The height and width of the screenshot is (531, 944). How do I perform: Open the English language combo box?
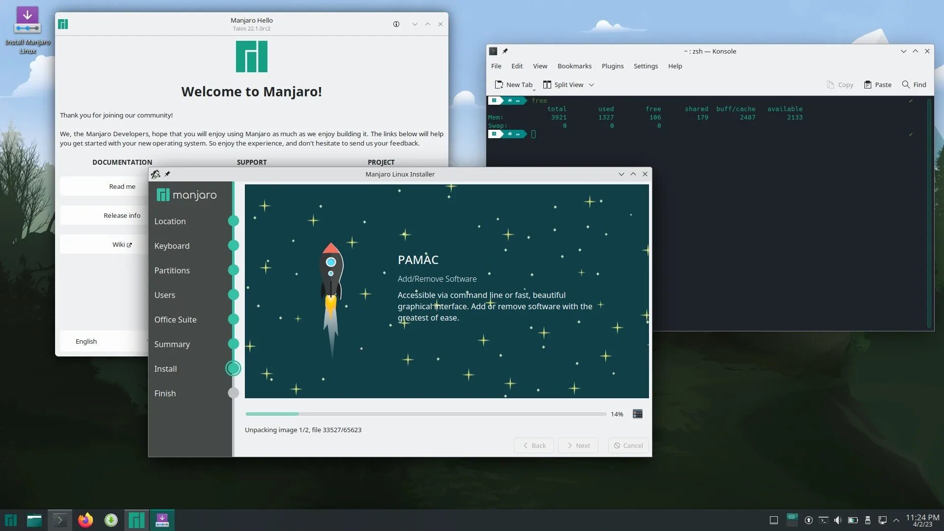coord(104,341)
